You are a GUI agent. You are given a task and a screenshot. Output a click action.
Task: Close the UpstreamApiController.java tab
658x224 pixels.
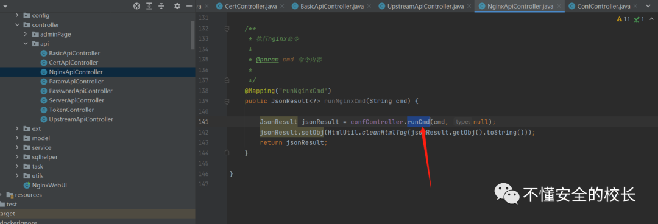coord(469,6)
